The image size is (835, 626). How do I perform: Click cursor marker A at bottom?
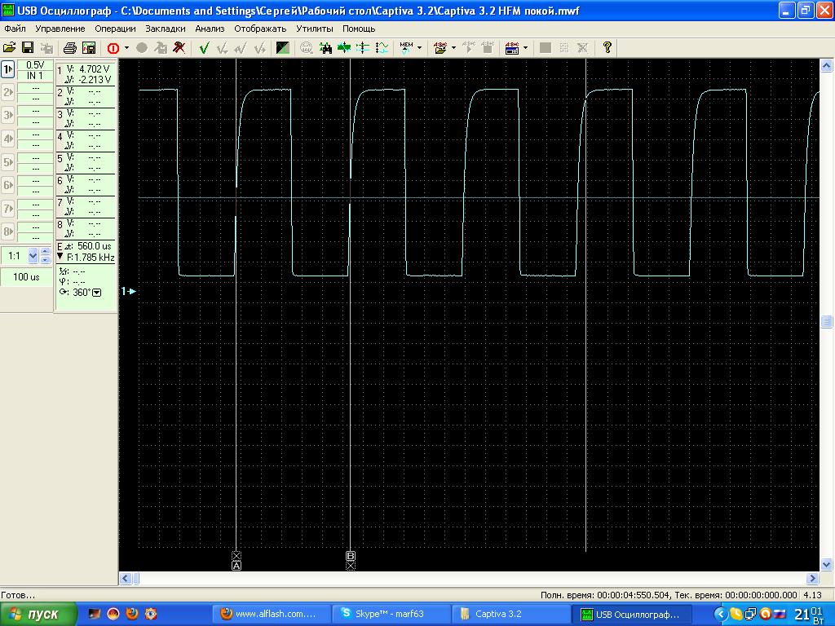236,565
